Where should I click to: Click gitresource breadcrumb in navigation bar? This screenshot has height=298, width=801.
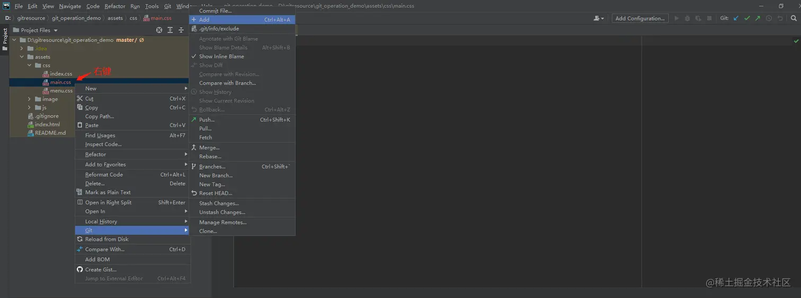(31, 18)
